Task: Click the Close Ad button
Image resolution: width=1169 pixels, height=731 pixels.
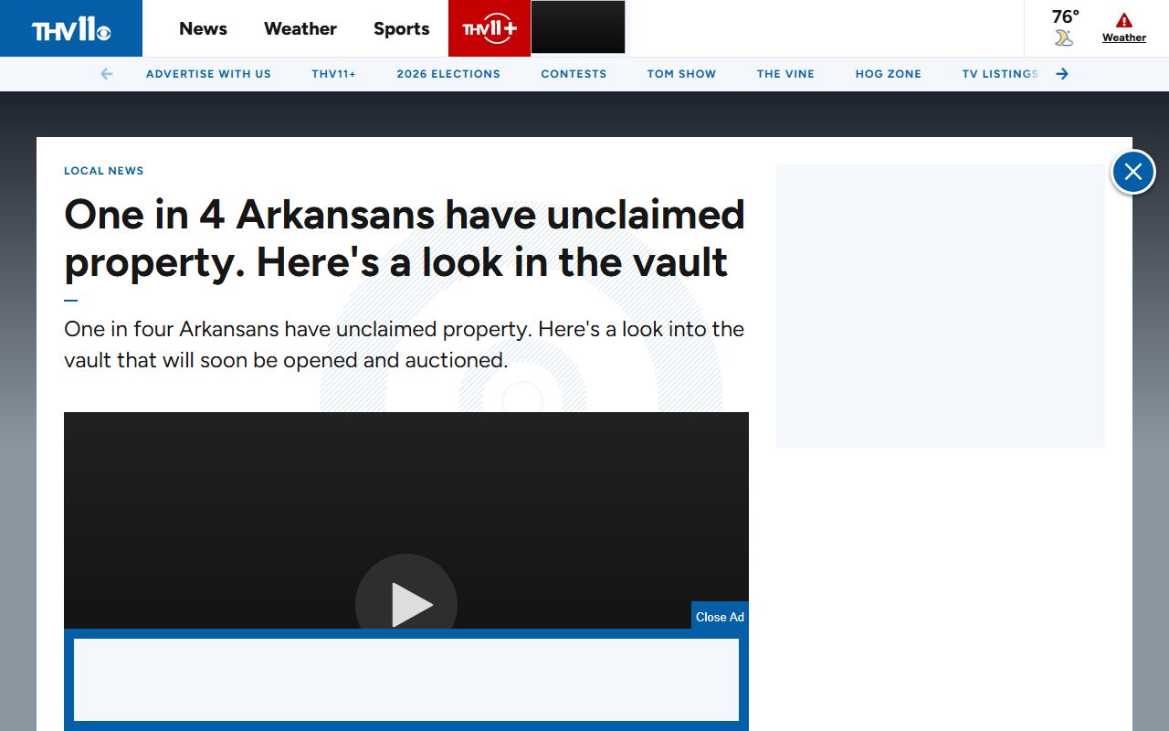Action: [x=720, y=616]
